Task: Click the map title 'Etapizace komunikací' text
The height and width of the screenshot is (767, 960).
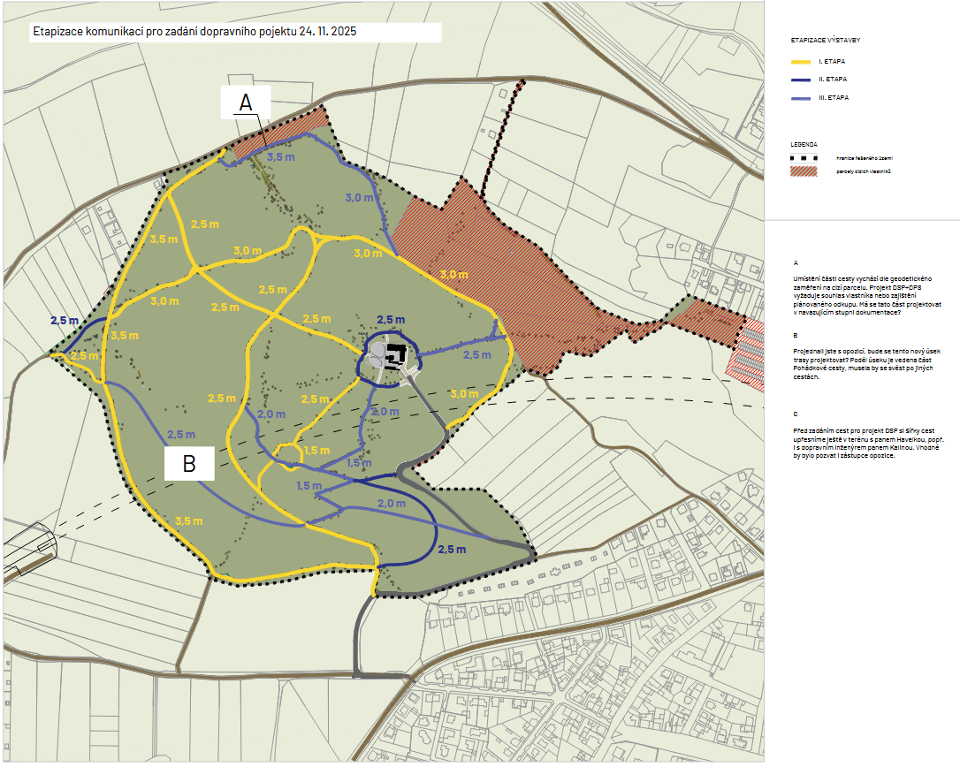Action: [x=194, y=31]
